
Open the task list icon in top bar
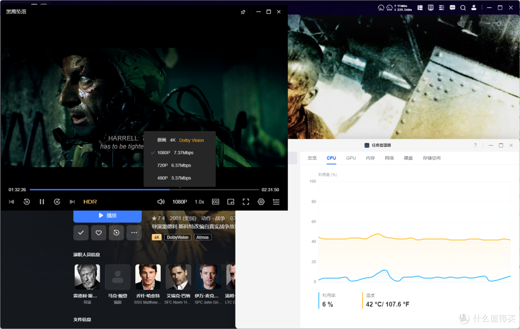pos(442,8)
